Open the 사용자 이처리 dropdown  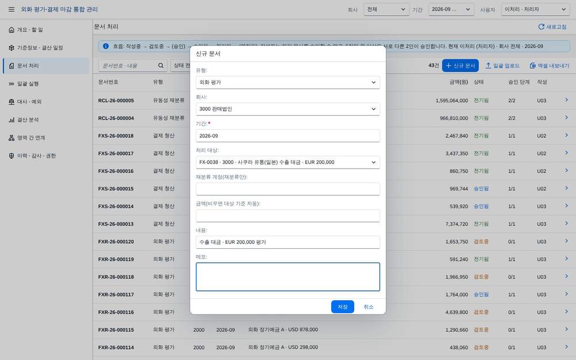535,9
